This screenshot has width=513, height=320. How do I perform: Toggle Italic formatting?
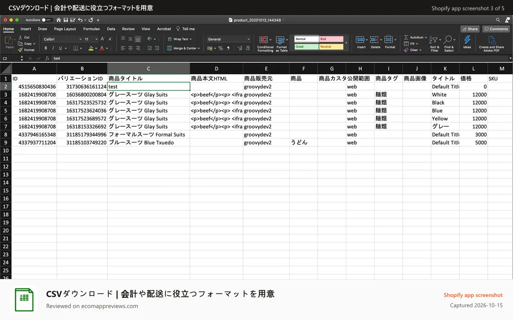53,48
